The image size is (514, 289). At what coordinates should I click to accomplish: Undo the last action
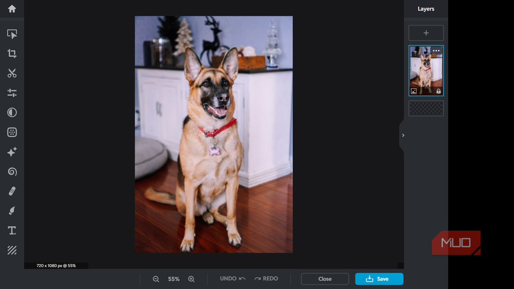[233, 278]
